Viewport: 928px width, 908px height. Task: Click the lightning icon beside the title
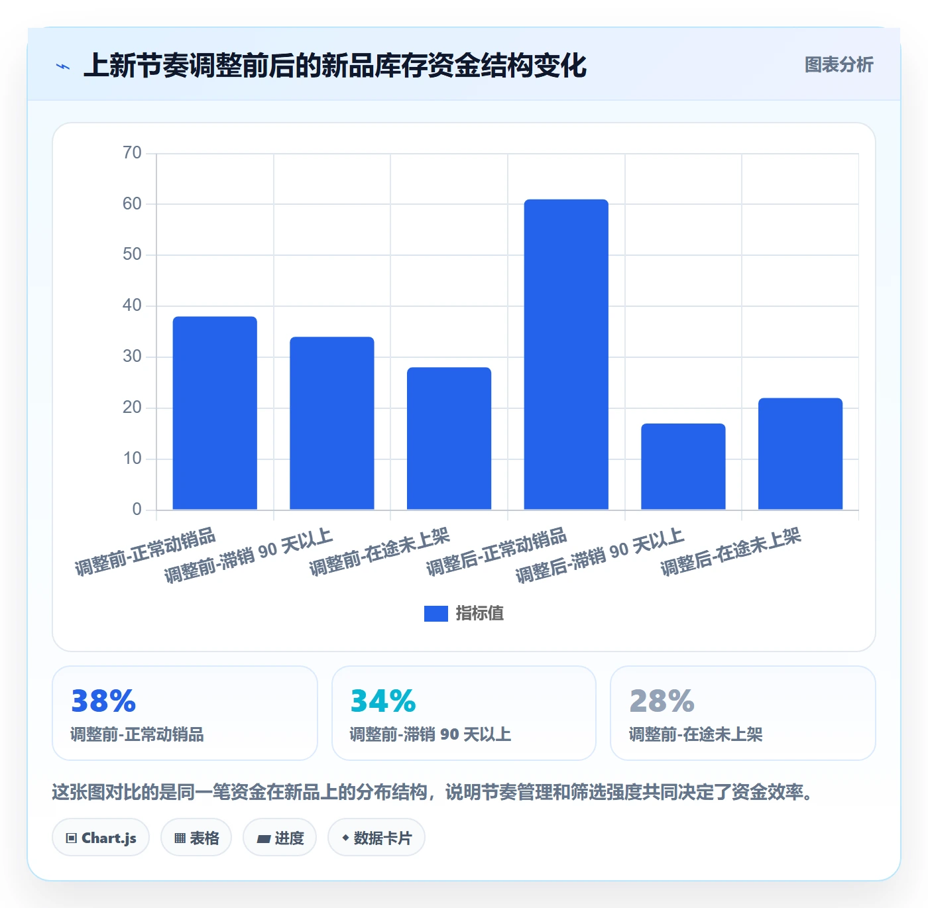(x=63, y=66)
